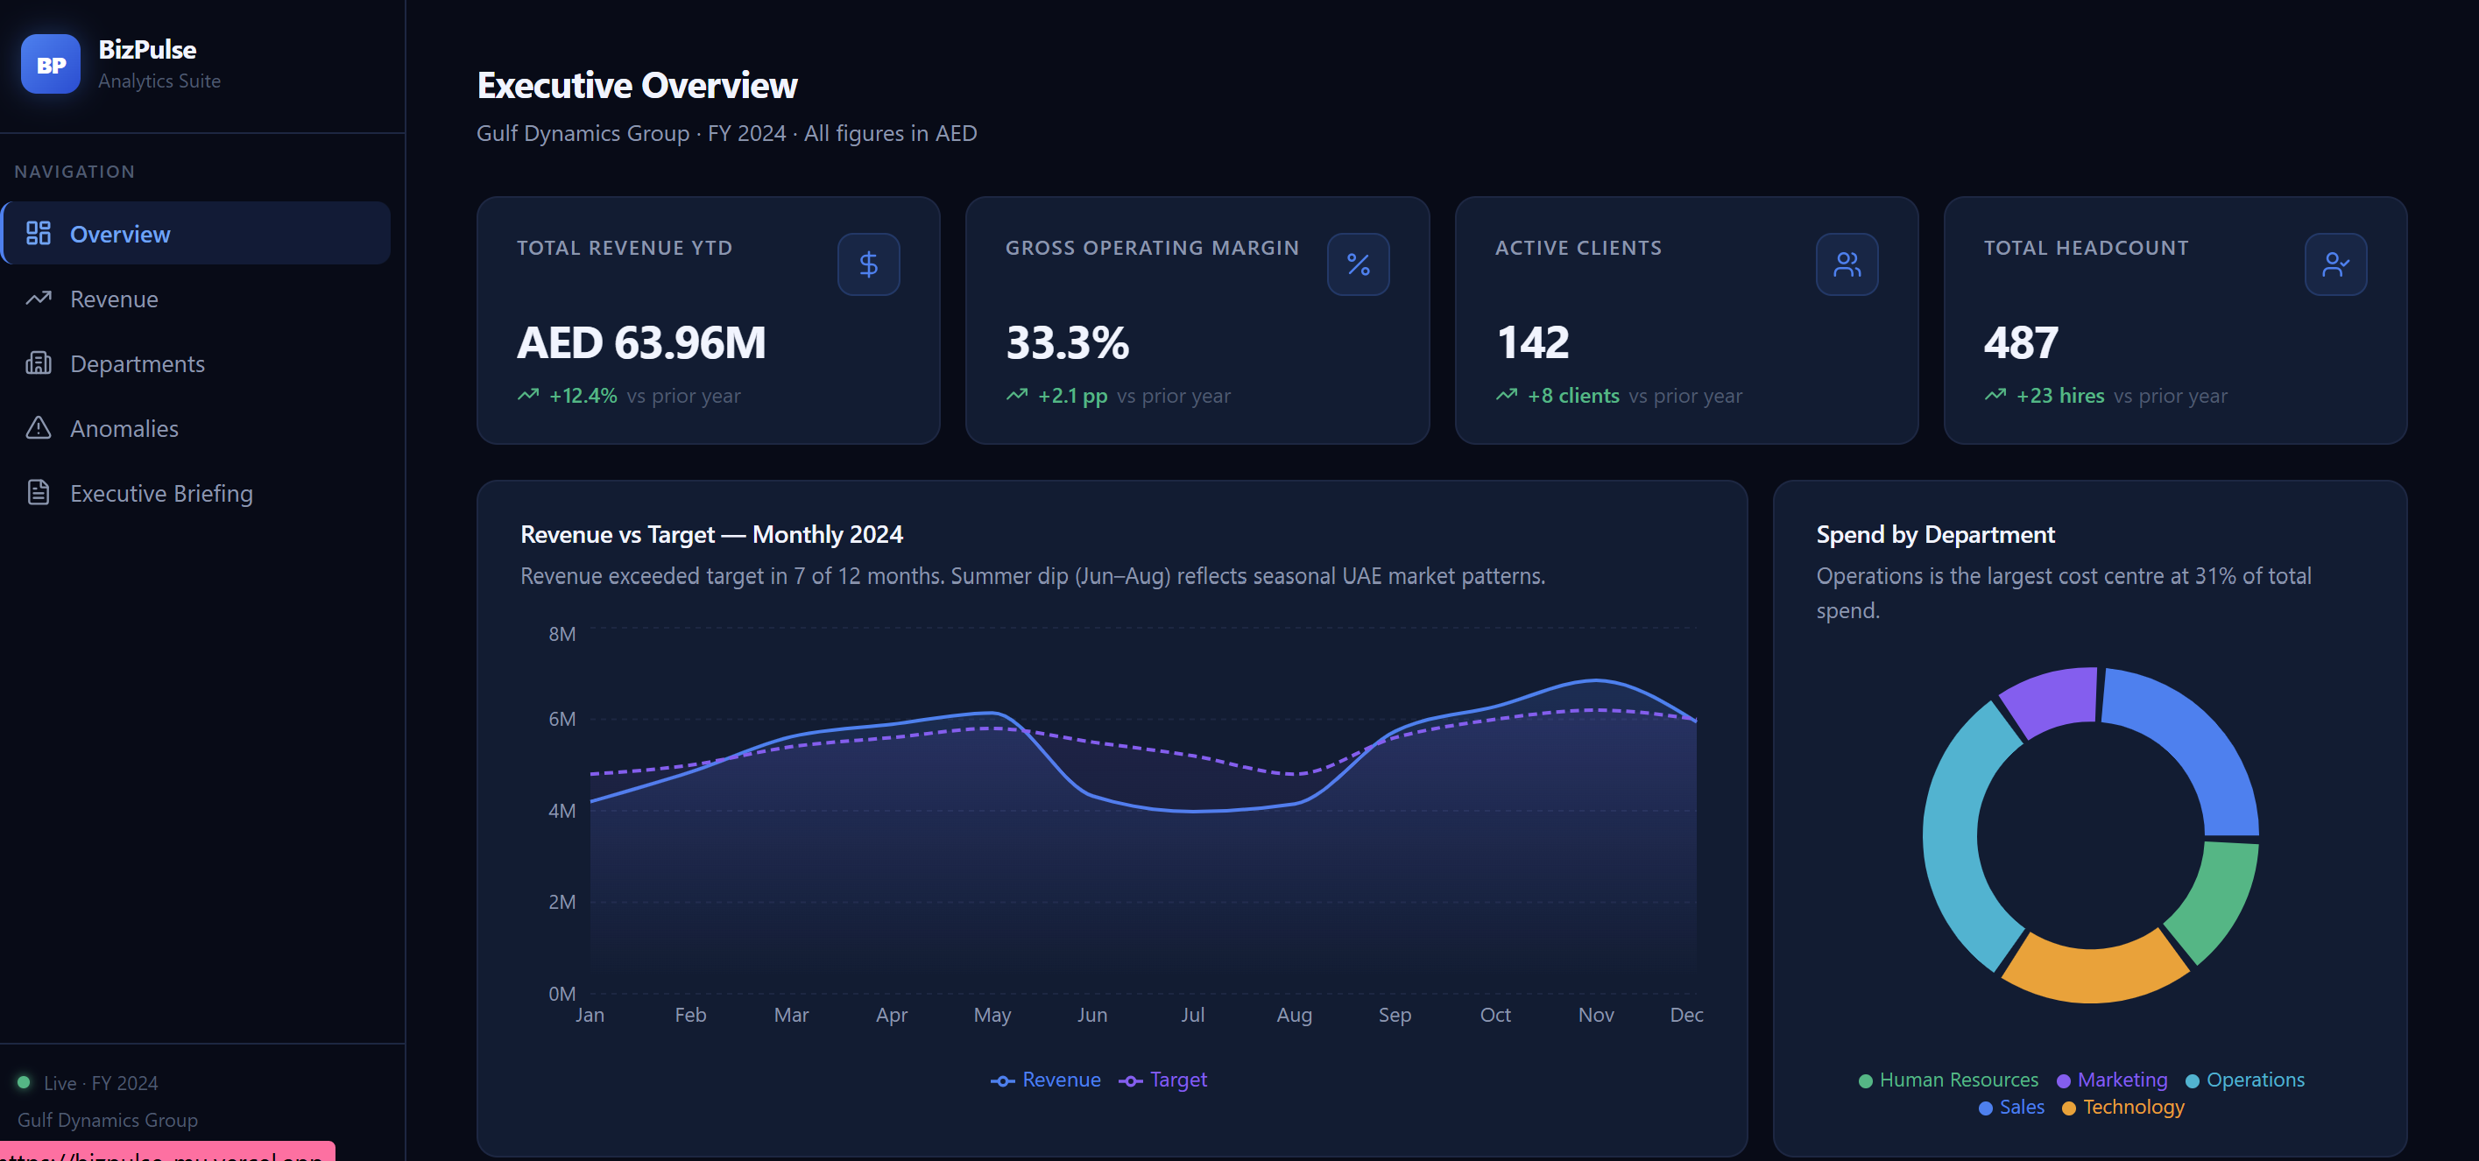This screenshot has width=2479, height=1161.
Task: Click the Executive Briefing document icon
Action: [x=39, y=492]
